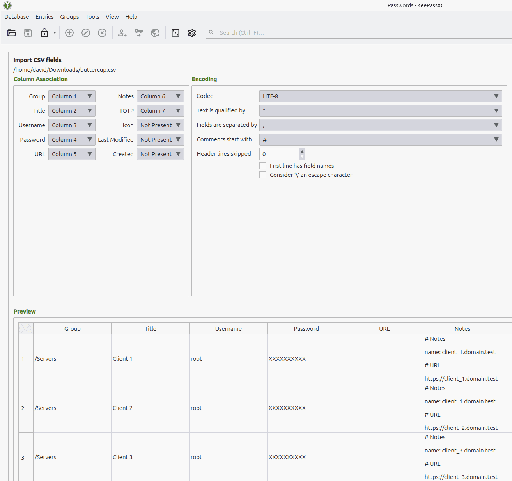Expand the lock button dropdown arrow
Image resolution: width=512 pixels, height=481 pixels.
click(x=55, y=33)
